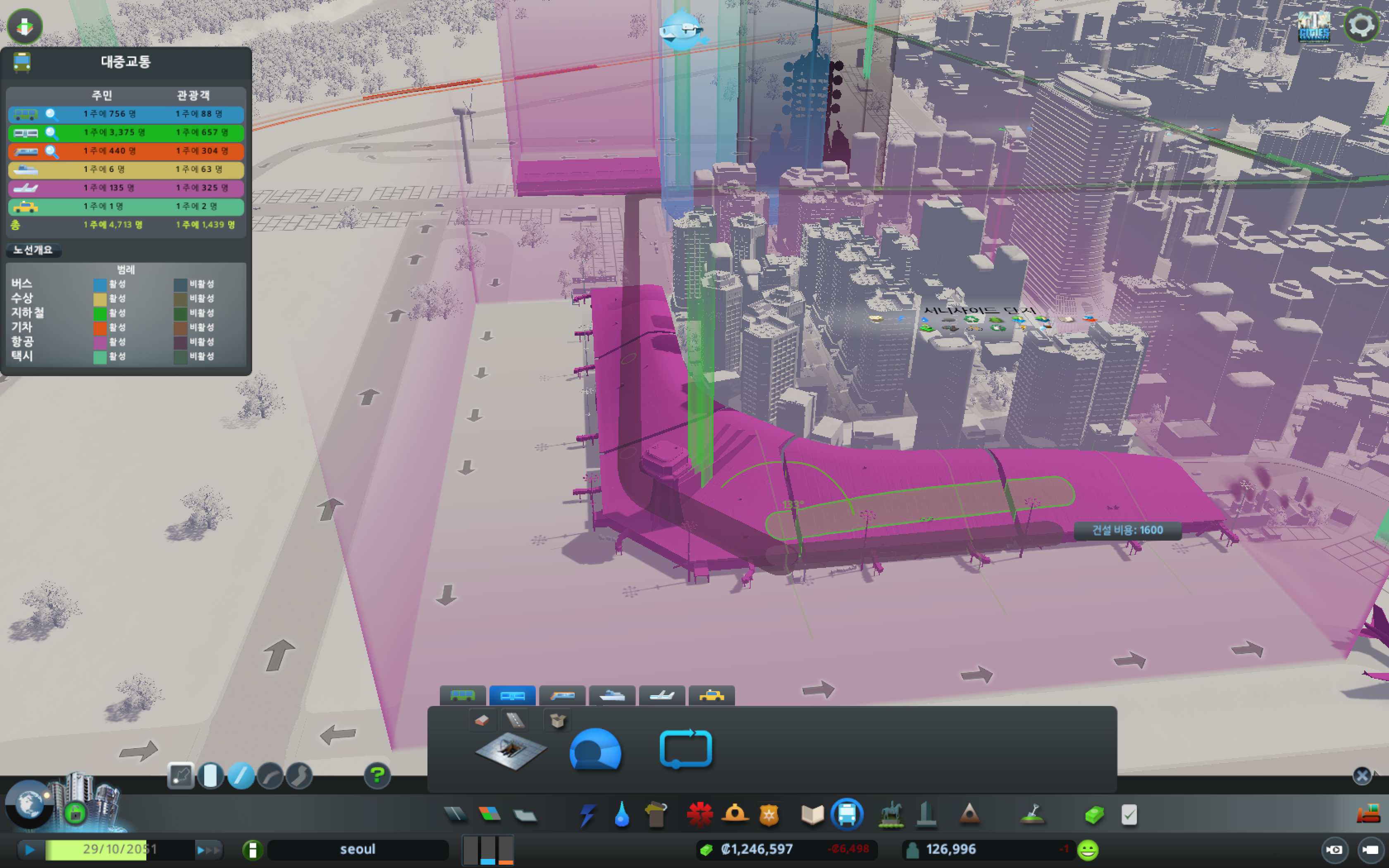The image size is (1389, 868).
Task: Switch to the Train transport tab
Action: click(562, 696)
